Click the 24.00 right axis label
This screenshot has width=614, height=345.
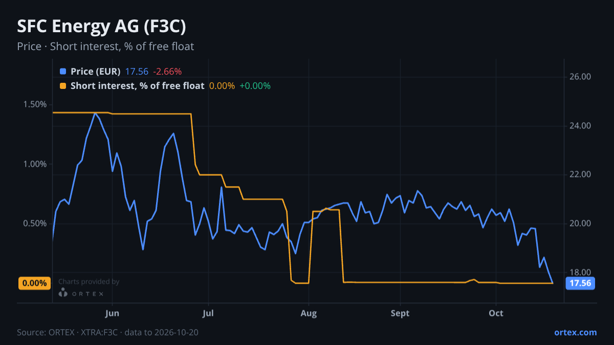coord(580,126)
